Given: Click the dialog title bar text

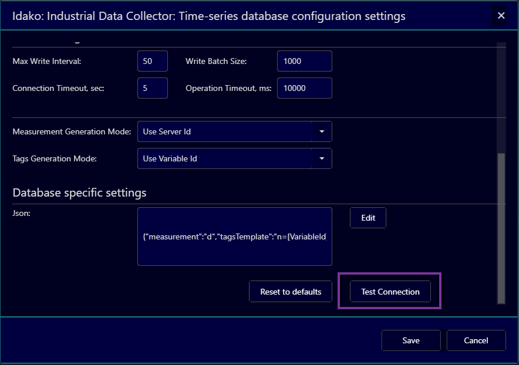Looking at the screenshot, I should [x=208, y=16].
